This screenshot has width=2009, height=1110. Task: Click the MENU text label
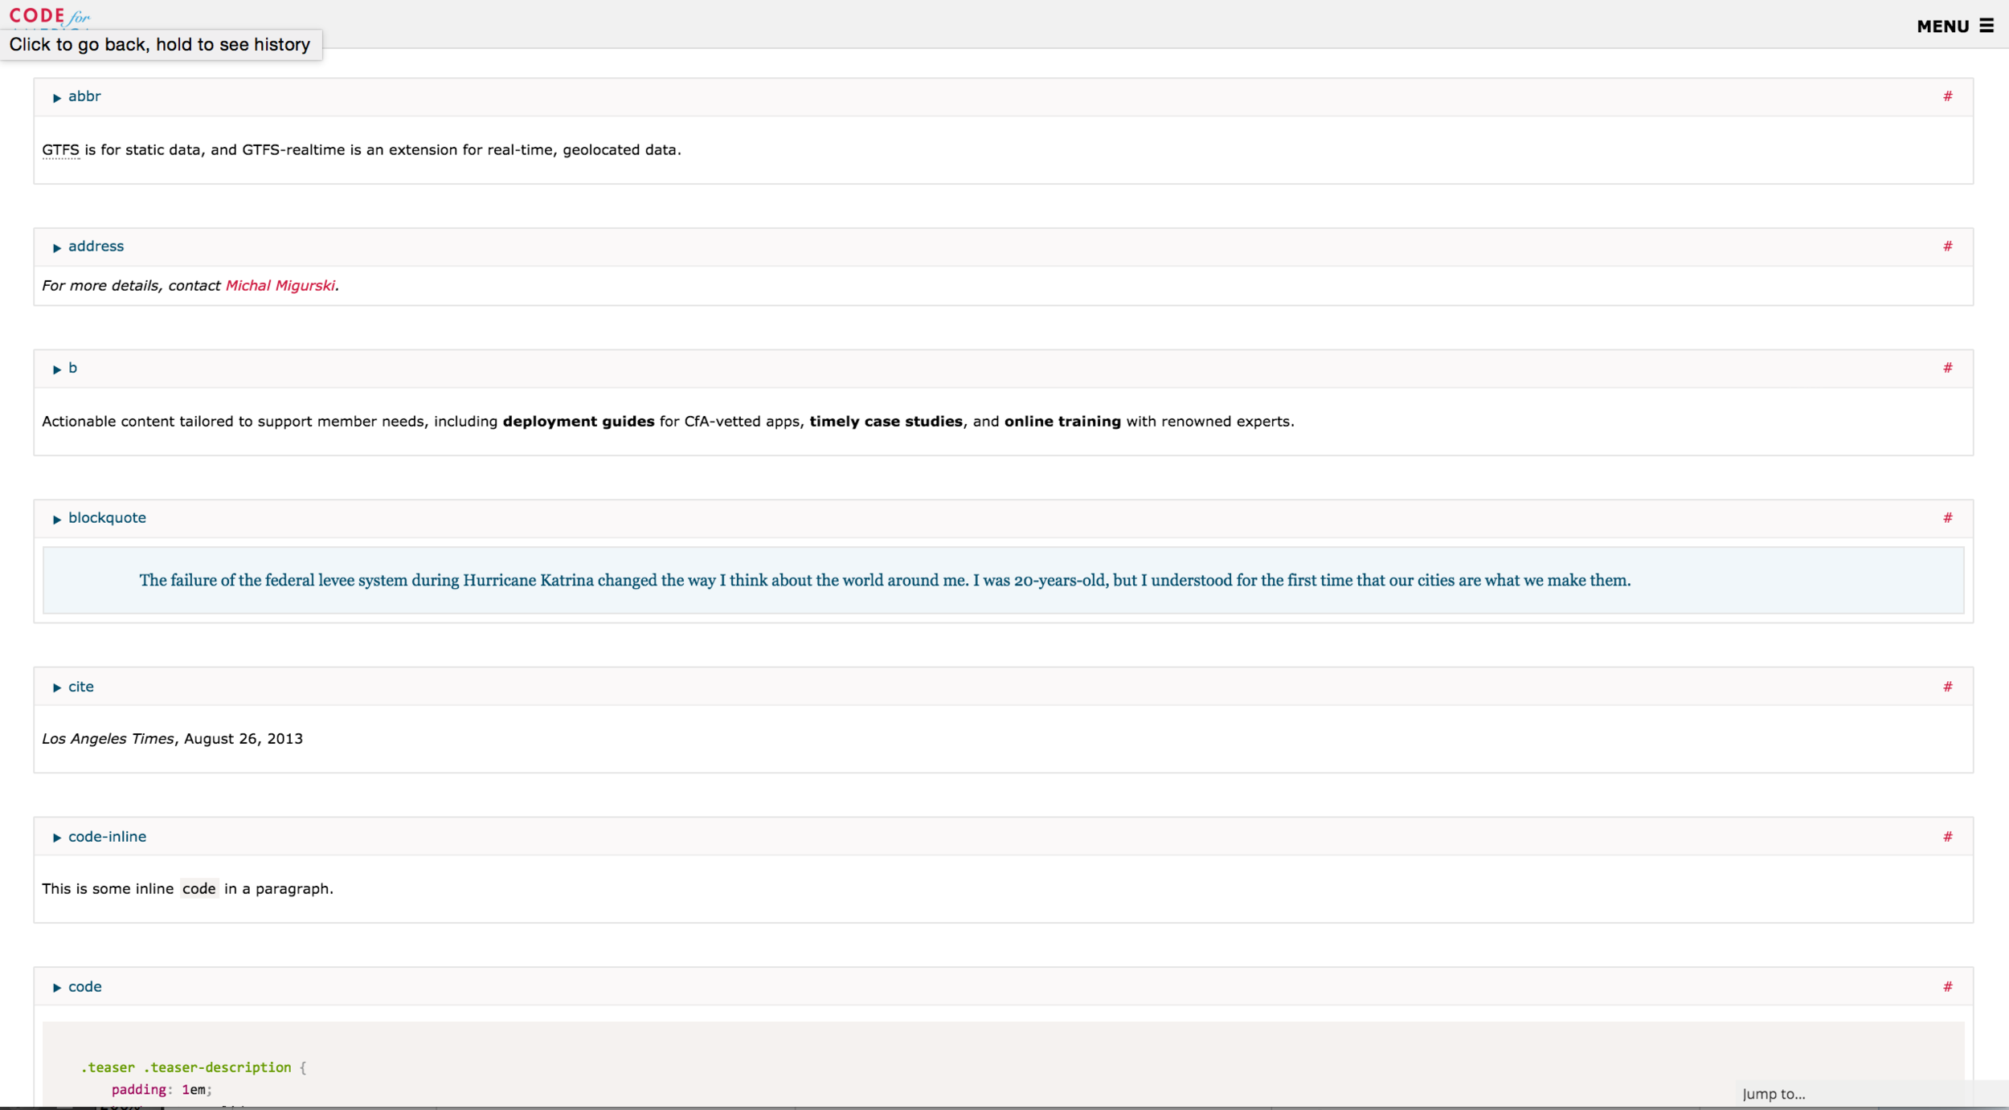1942,27
